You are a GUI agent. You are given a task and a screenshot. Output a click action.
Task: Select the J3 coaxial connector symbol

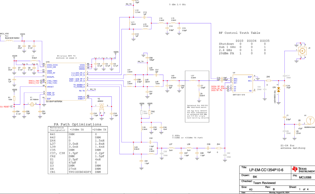[302, 51]
